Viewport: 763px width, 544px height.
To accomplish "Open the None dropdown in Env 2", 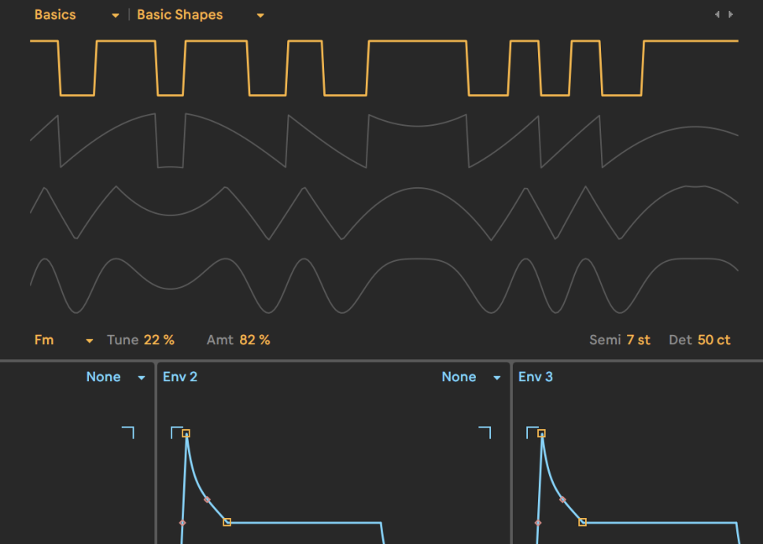I will pyautogui.click(x=470, y=377).
